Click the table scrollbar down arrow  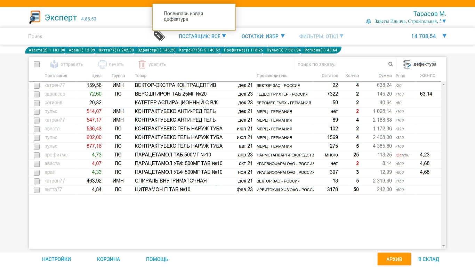pyautogui.click(x=443, y=246)
